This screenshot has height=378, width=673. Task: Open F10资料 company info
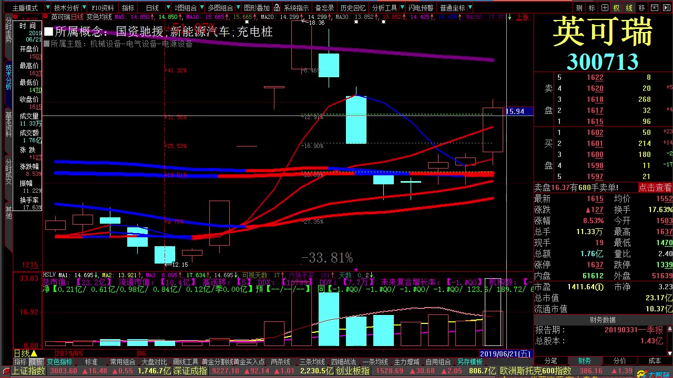click(103, 8)
